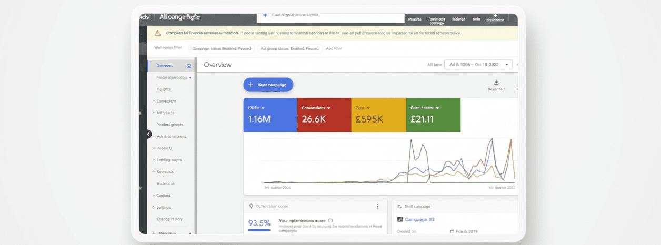Click the Download icon above the chart
The height and width of the screenshot is (245, 661).
pos(496,83)
